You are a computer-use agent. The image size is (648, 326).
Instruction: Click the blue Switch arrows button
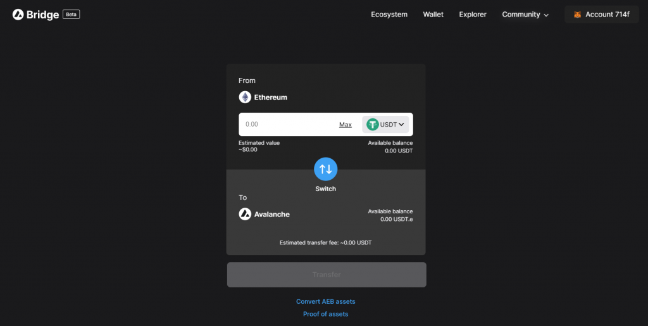click(x=326, y=169)
